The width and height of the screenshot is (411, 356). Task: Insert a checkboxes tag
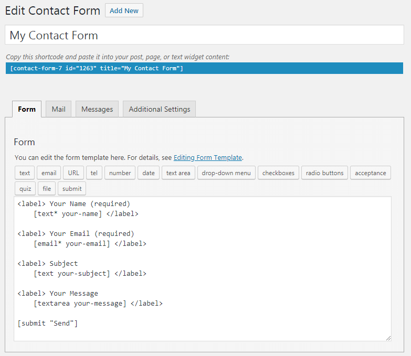tap(278, 173)
